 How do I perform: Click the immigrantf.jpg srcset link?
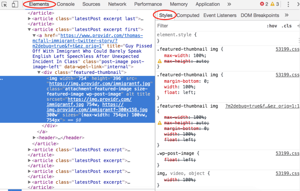point(65,104)
